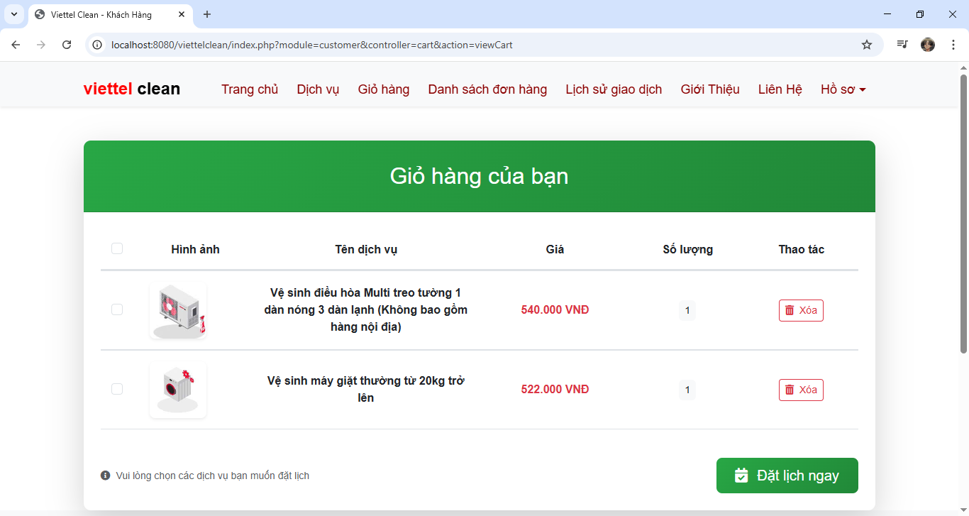Click the viettel clean logo
969x516 pixels.
[x=132, y=89]
